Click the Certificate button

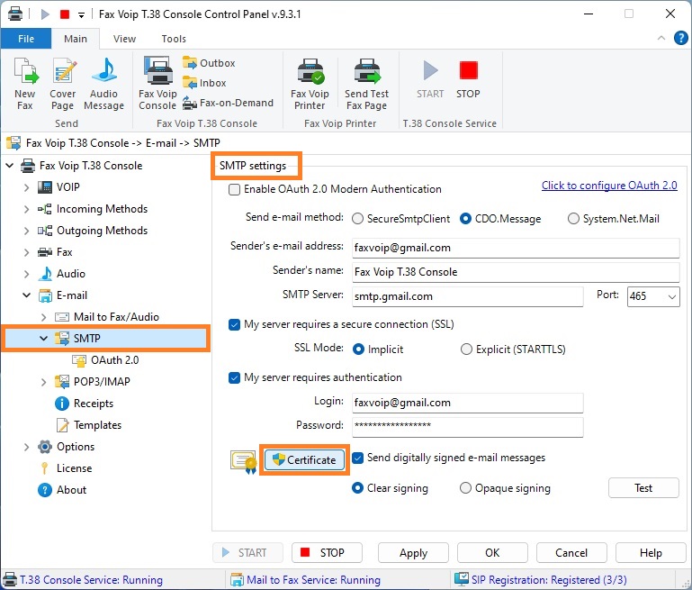tap(304, 460)
